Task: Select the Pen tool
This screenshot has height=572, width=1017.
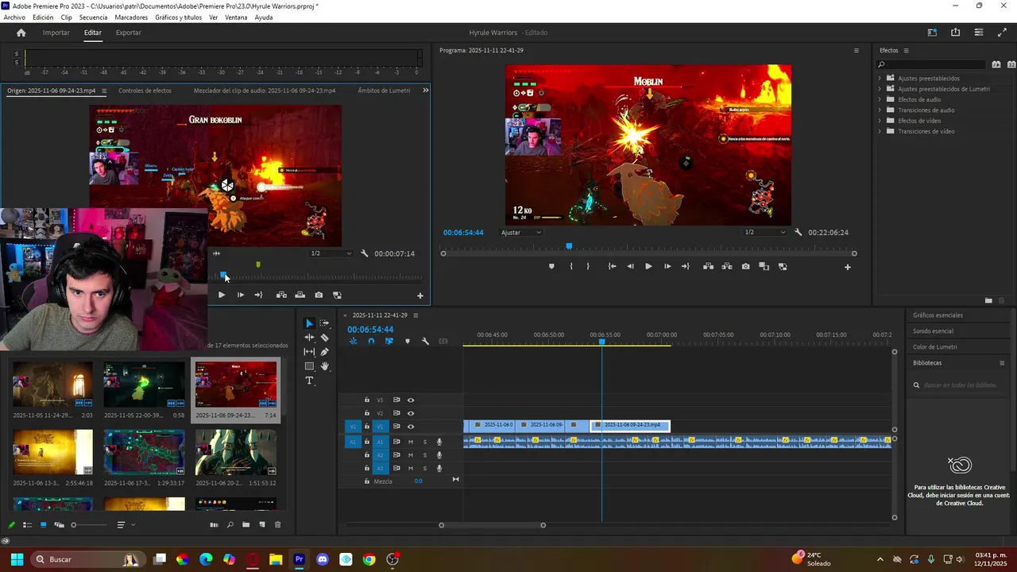Action: pyautogui.click(x=324, y=352)
